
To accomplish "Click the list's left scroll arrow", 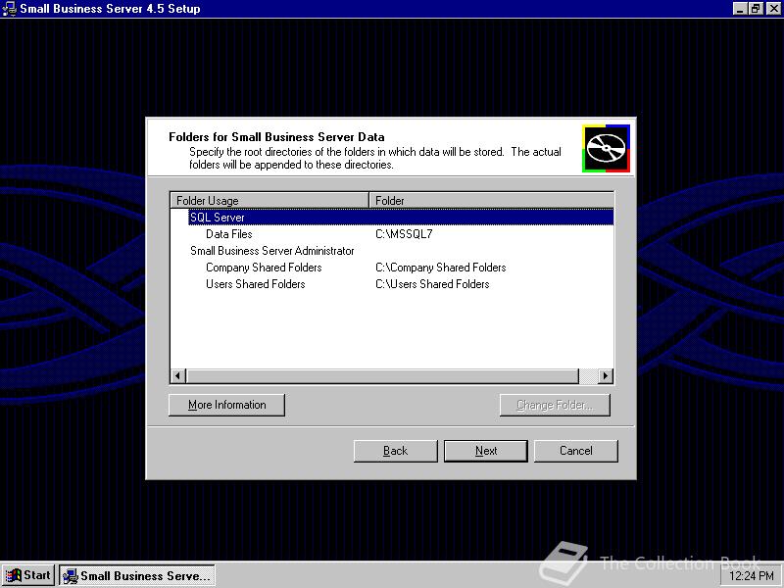I will pos(178,375).
